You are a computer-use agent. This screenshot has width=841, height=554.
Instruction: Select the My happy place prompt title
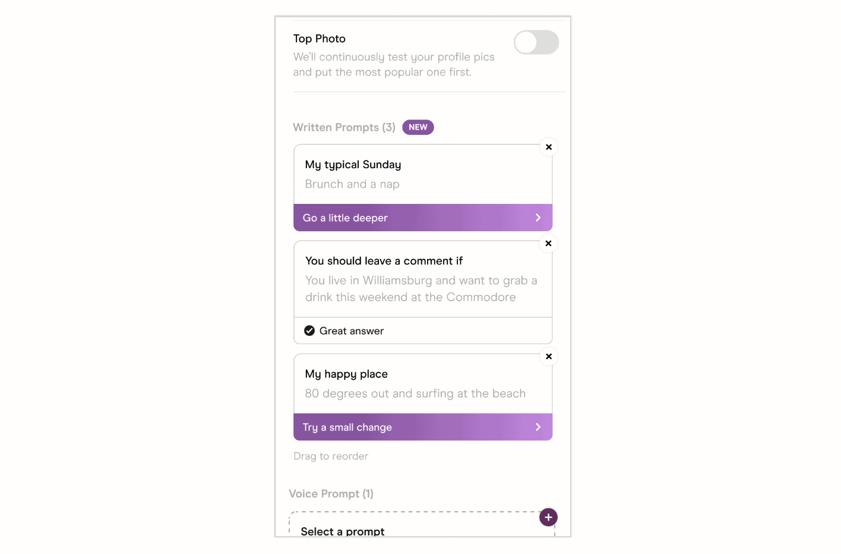pos(346,374)
